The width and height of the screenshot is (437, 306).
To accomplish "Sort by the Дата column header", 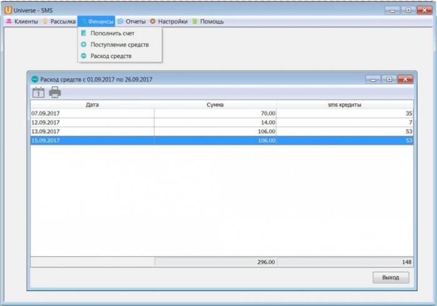I will click(92, 105).
